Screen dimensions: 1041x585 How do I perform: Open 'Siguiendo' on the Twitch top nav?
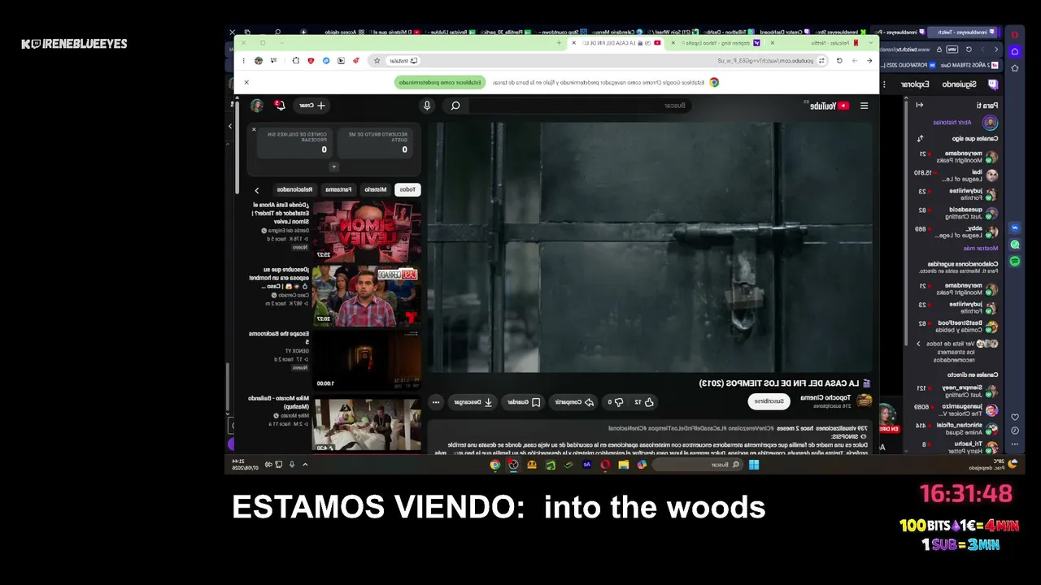point(958,84)
